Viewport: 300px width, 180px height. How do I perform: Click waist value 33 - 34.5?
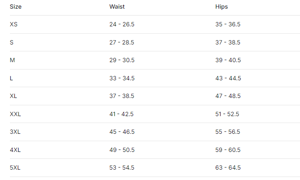(122, 78)
